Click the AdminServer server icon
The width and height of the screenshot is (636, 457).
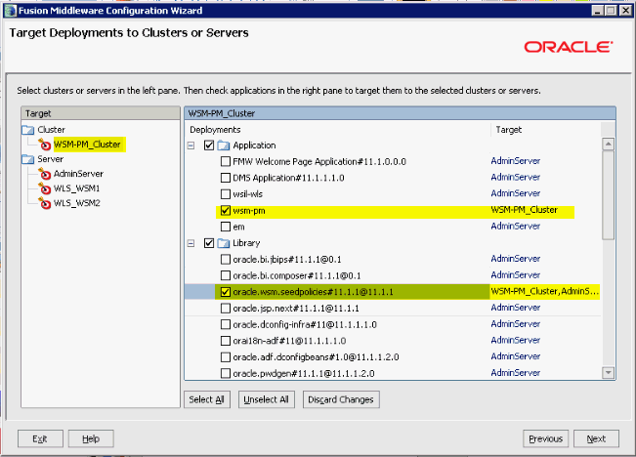(x=45, y=174)
